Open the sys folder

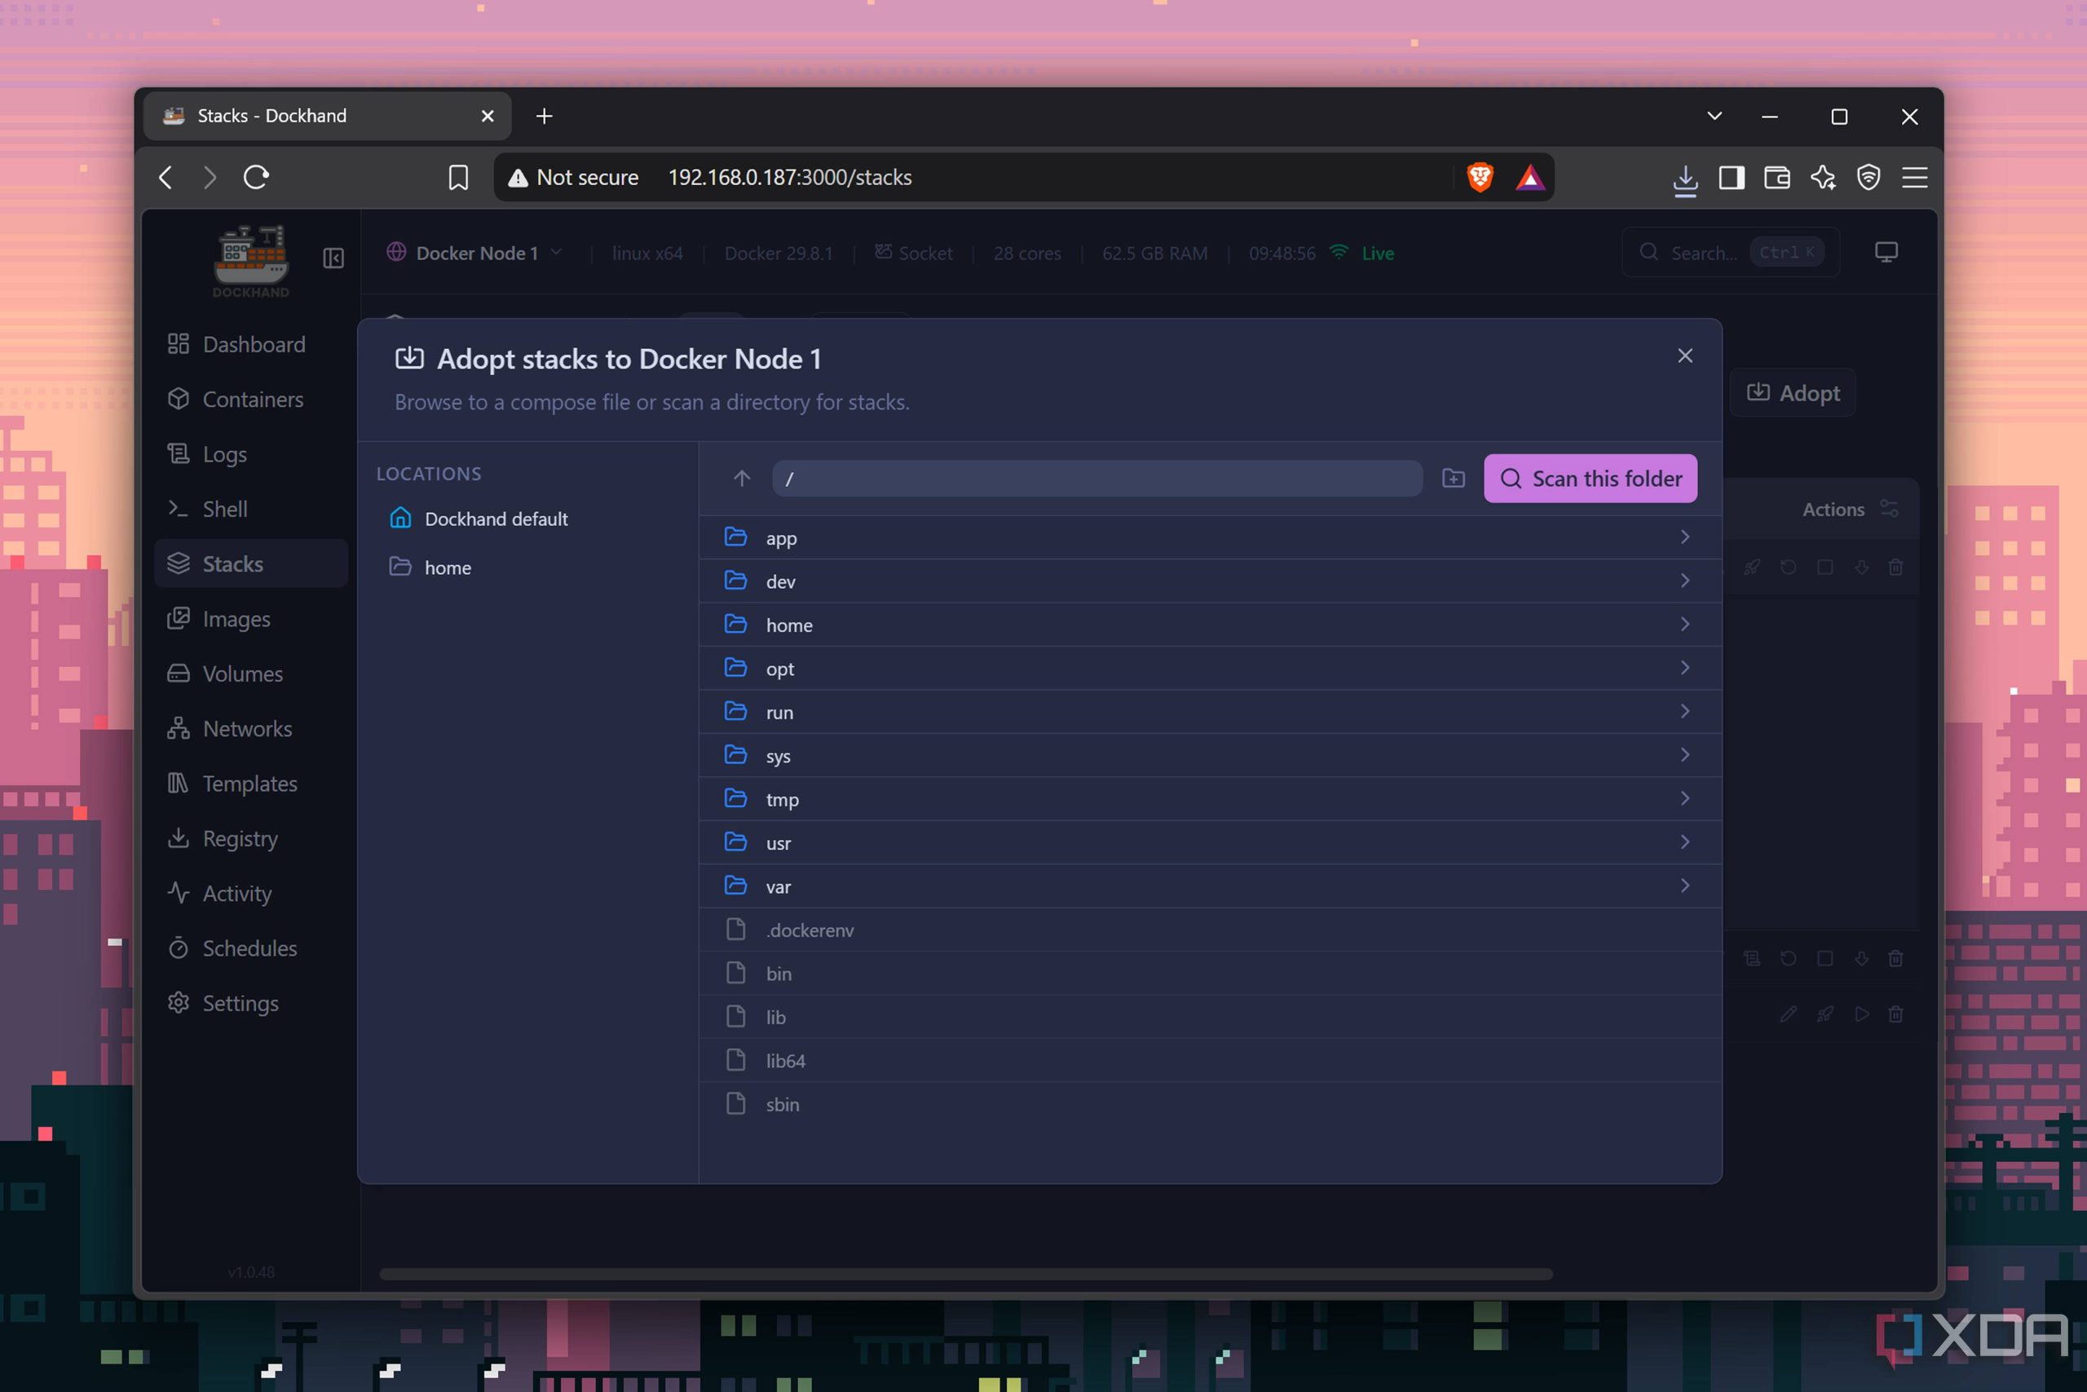(1211, 755)
